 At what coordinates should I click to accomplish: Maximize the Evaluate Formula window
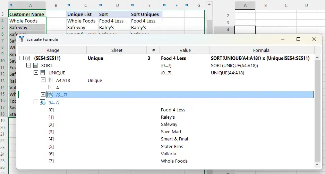(x=298, y=39)
